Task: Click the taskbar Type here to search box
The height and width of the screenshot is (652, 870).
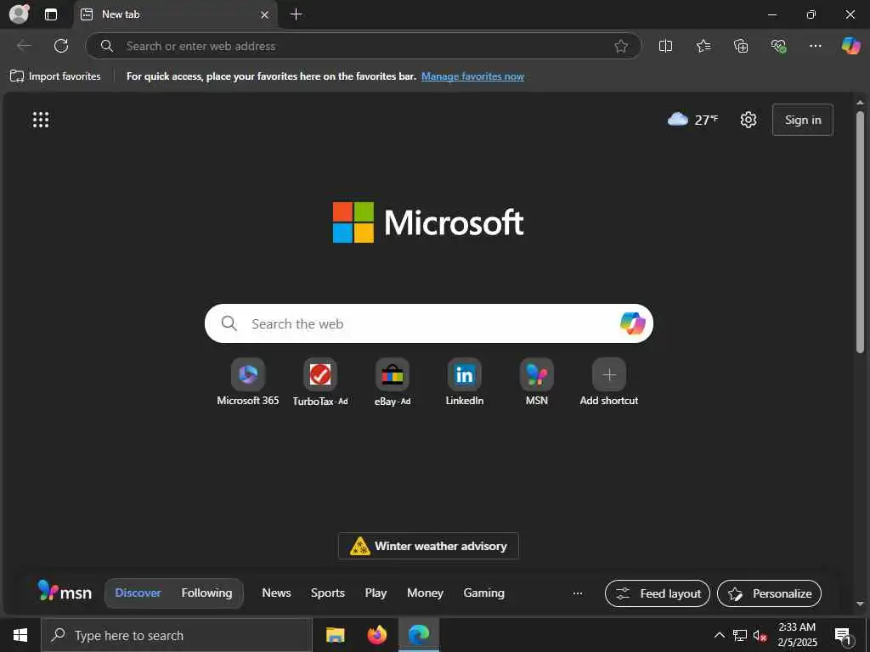Action: (177, 635)
